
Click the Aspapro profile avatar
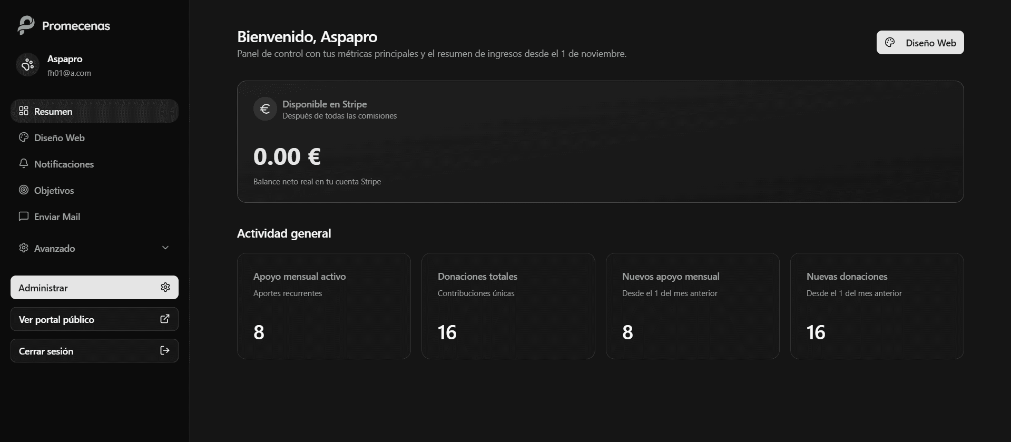click(x=27, y=64)
